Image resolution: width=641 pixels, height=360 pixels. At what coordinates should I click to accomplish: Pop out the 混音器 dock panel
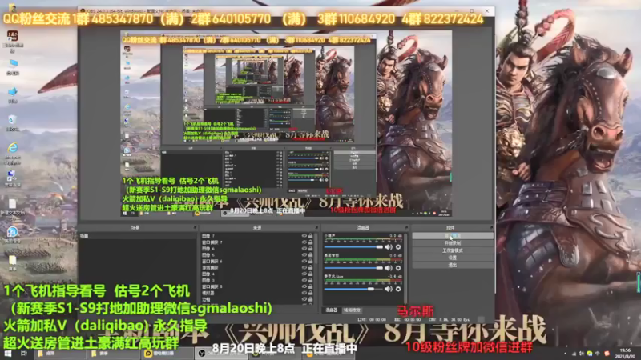pyautogui.click(x=406, y=228)
